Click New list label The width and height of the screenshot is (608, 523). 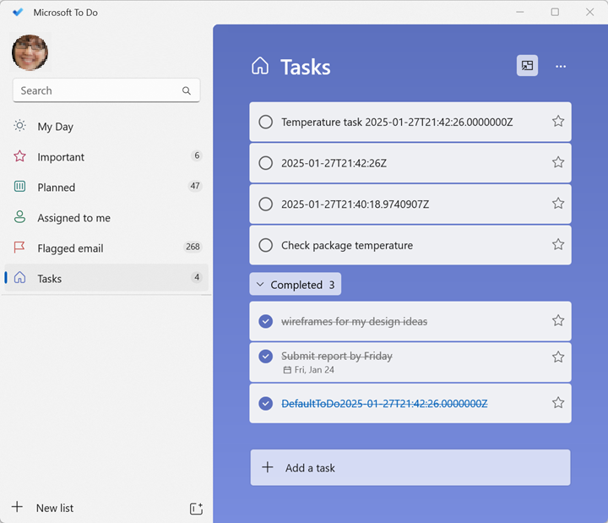[55, 508]
